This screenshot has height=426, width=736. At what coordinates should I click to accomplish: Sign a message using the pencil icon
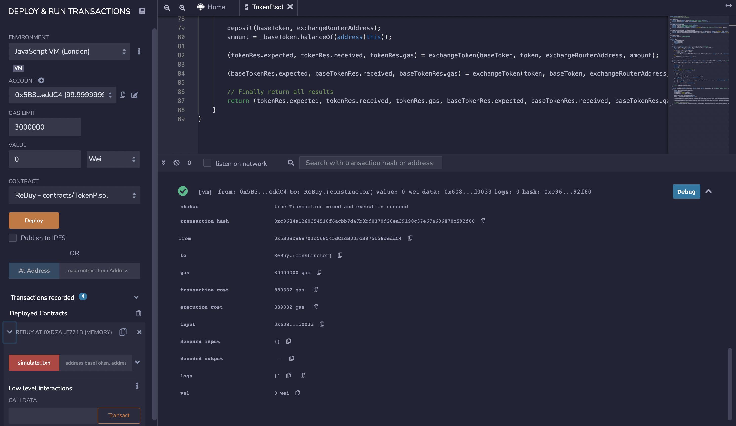pos(135,95)
